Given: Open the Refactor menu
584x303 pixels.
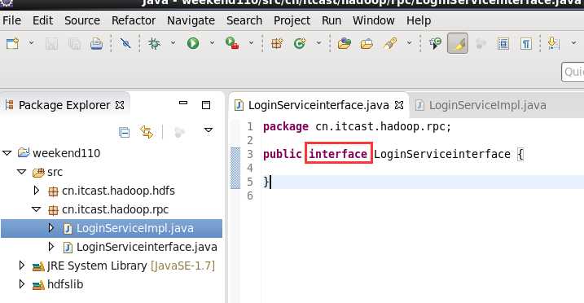Looking at the screenshot, I should pos(134,20).
